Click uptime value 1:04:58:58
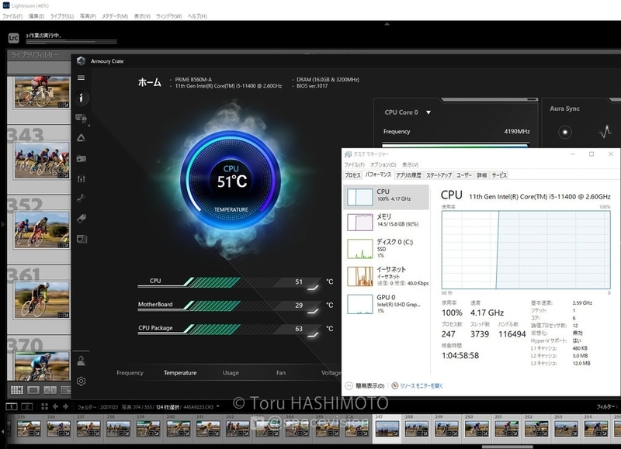This screenshot has height=449, width=621. click(460, 356)
